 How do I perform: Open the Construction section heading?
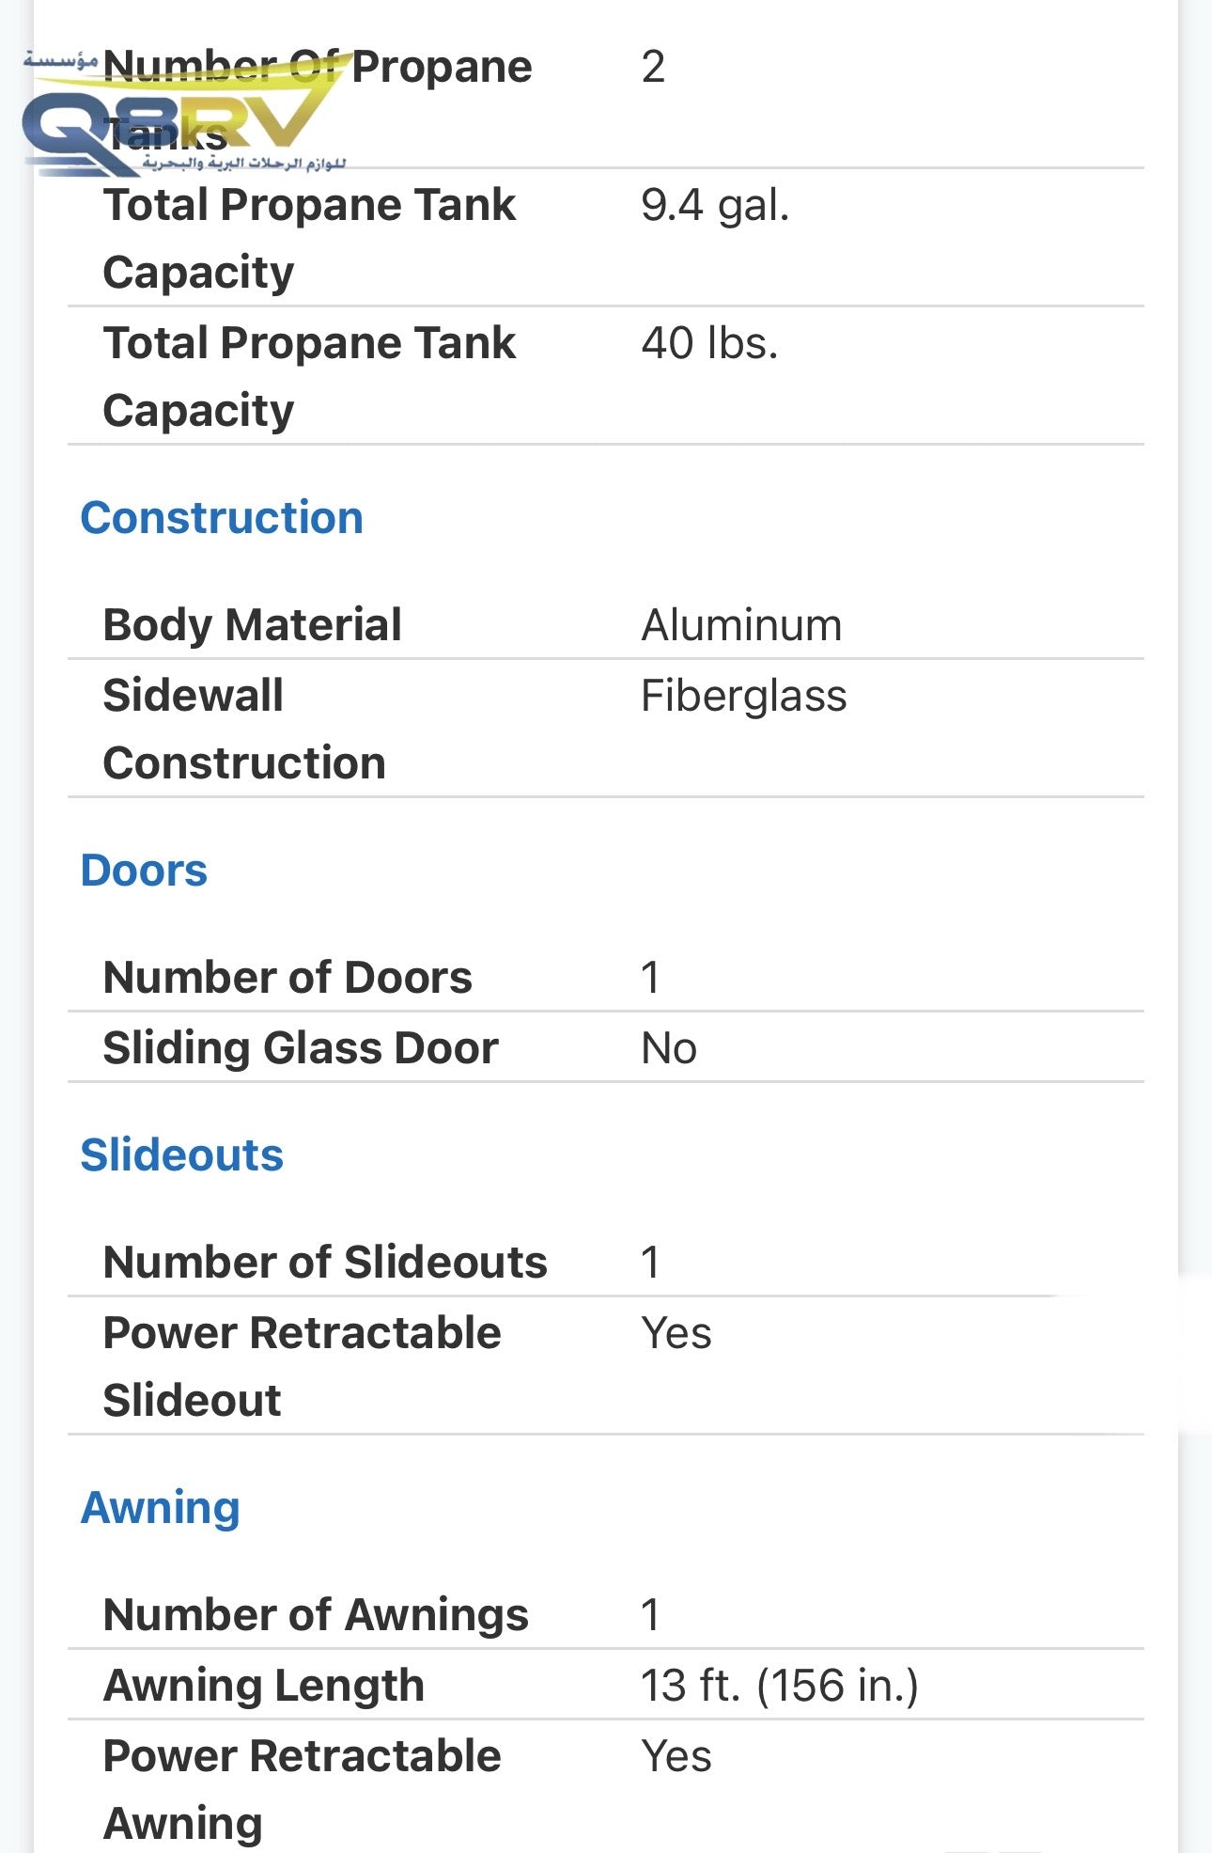tap(222, 518)
